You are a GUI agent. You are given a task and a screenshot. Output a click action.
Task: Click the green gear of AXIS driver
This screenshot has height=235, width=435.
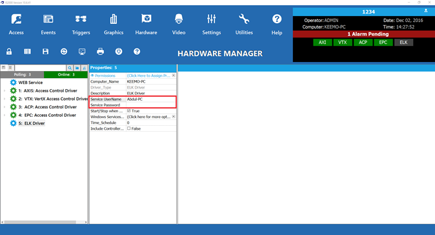(13, 90)
